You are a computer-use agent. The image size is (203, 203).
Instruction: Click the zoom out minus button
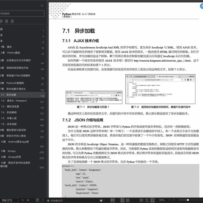tap(173, 200)
